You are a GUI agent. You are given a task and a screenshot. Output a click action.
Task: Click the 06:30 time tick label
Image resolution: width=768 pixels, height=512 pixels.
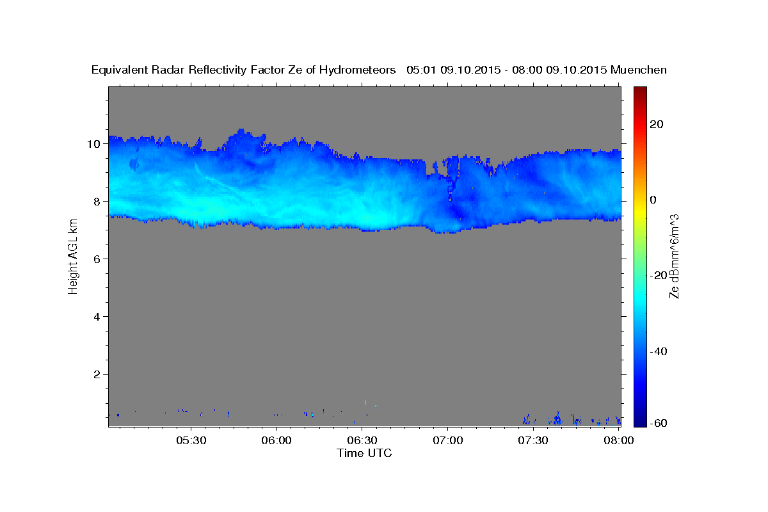[x=362, y=441]
